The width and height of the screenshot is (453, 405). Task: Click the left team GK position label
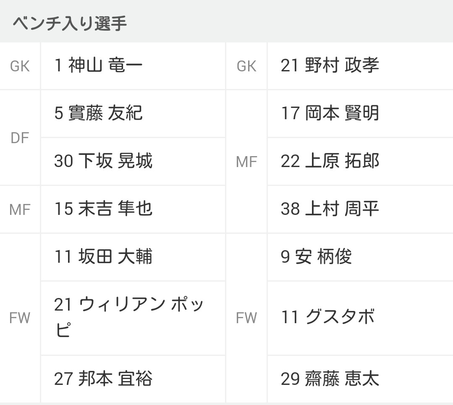[20, 66]
